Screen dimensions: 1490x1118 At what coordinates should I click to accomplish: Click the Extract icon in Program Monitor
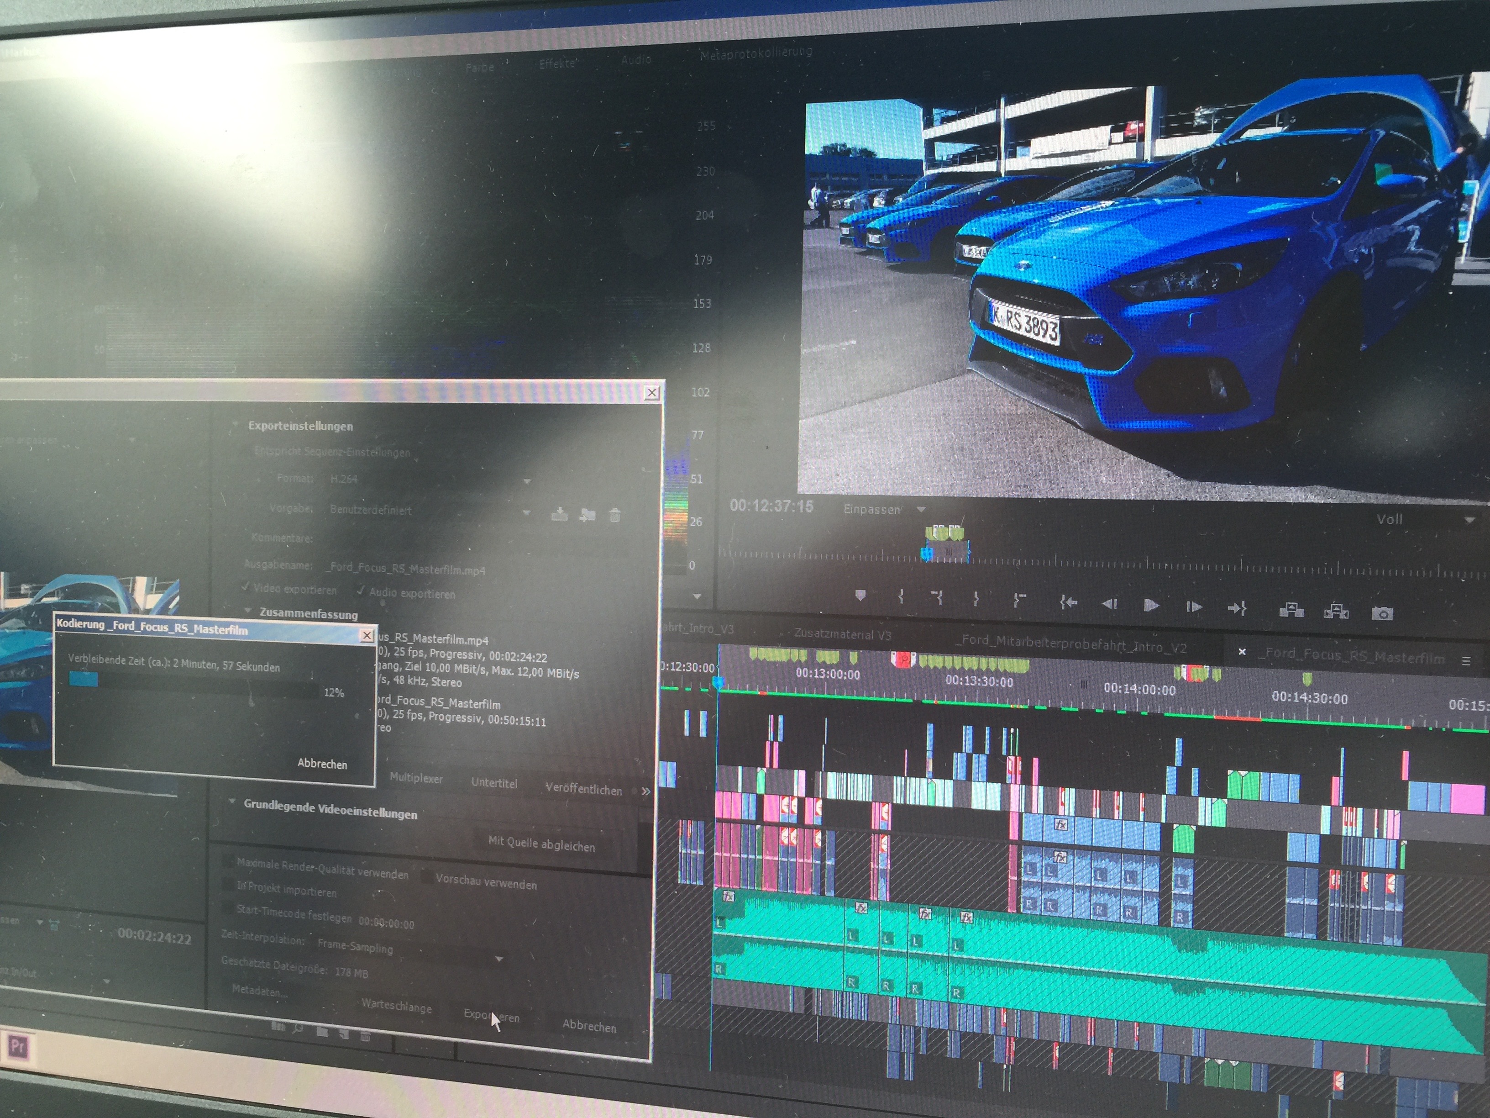pyautogui.click(x=1336, y=612)
